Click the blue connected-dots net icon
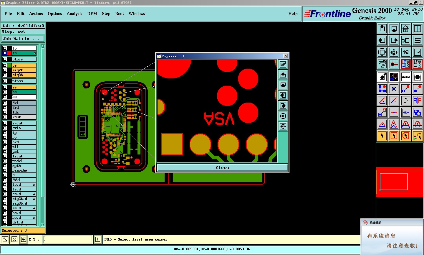This screenshot has height=255, width=424. pyautogui.click(x=382, y=89)
